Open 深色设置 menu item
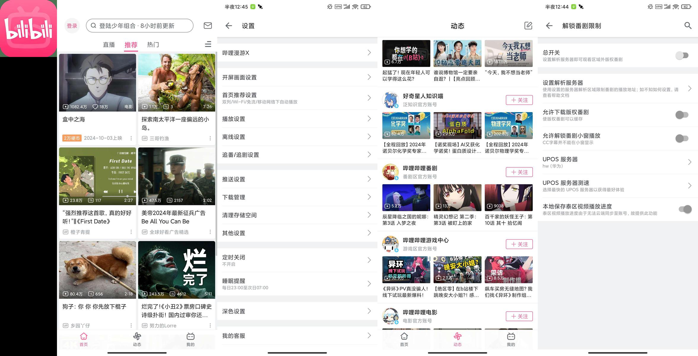Image resolution: width=698 pixels, height=356 pixels. click(297, 311)
